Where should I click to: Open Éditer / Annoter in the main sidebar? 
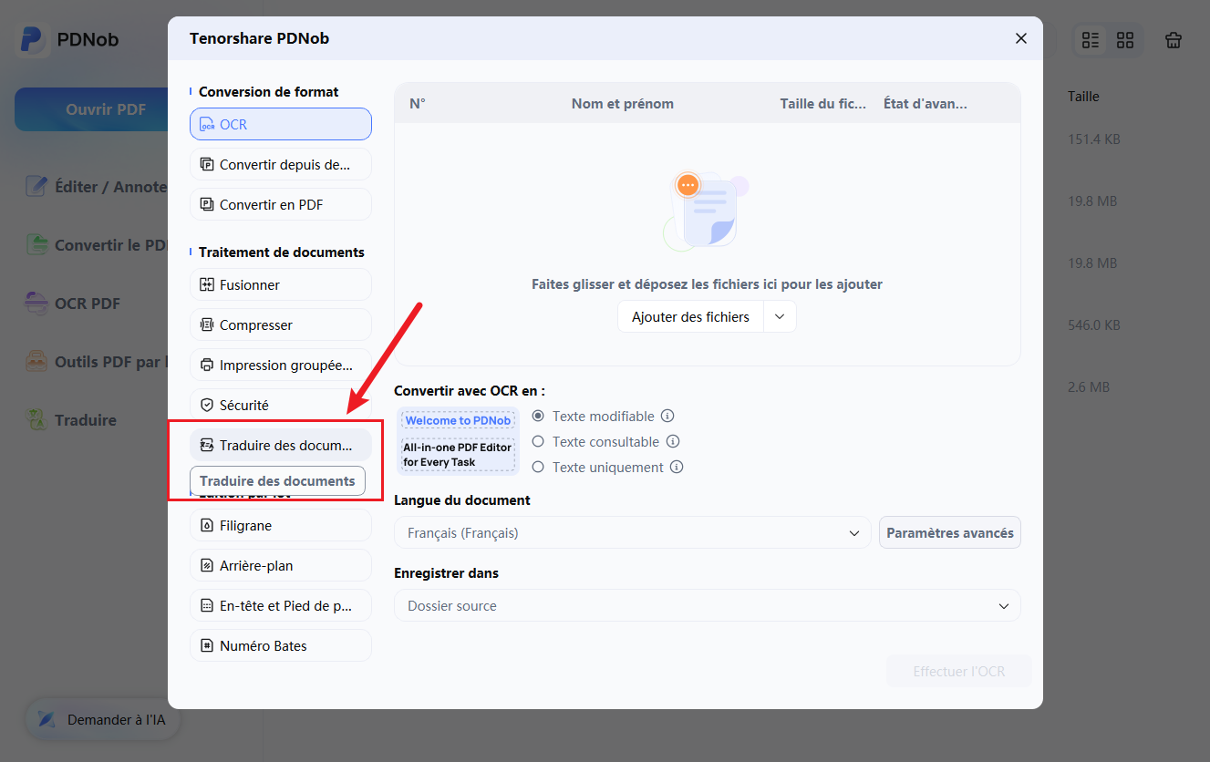96,187
